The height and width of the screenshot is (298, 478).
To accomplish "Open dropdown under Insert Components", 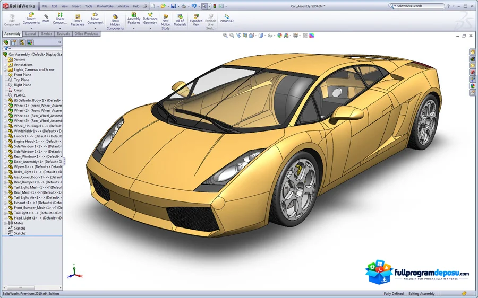I will click(x=31, y=28).
